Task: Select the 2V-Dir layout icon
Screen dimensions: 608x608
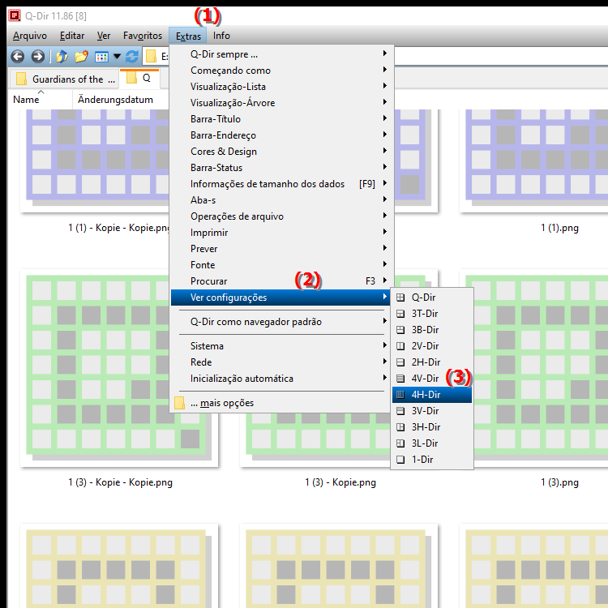Action: click(400, 346)
